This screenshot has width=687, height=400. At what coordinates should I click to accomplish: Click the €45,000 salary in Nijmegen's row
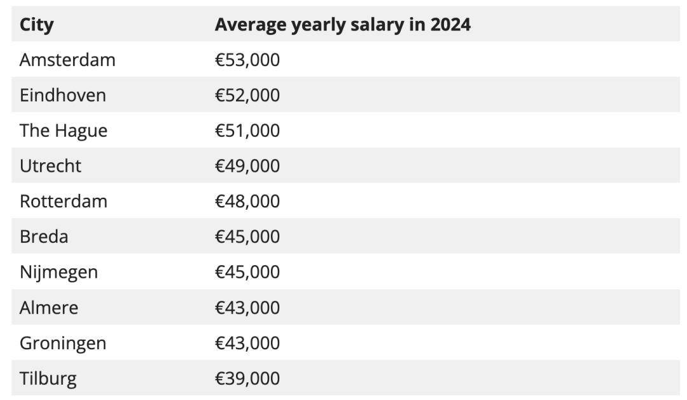click(x=247, y=272)
